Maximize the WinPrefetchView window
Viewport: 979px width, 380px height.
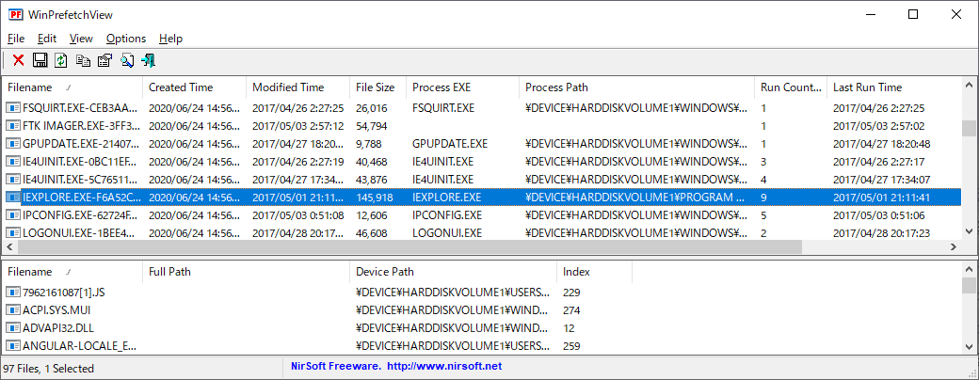[913, 14]
